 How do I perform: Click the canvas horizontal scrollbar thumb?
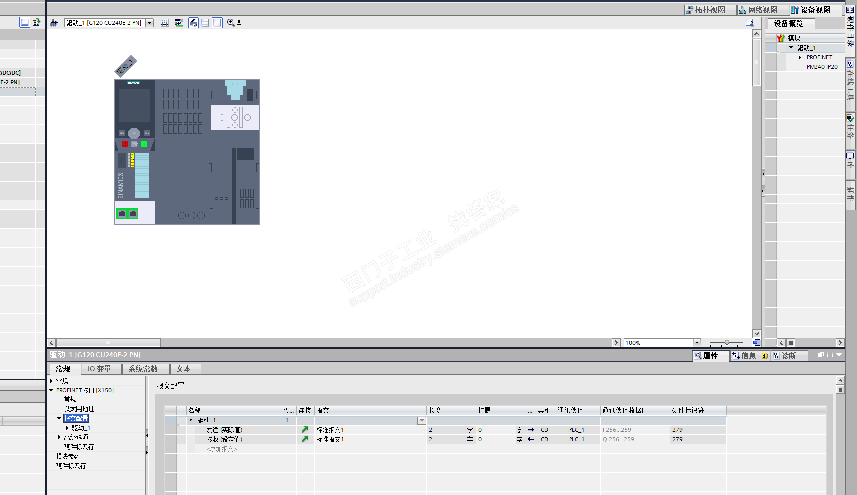108,343
